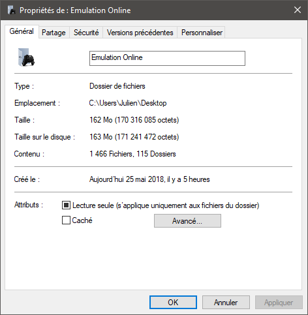Confirm with the OK button
Viewport: 308px width, 315px height.
(173, 302)
